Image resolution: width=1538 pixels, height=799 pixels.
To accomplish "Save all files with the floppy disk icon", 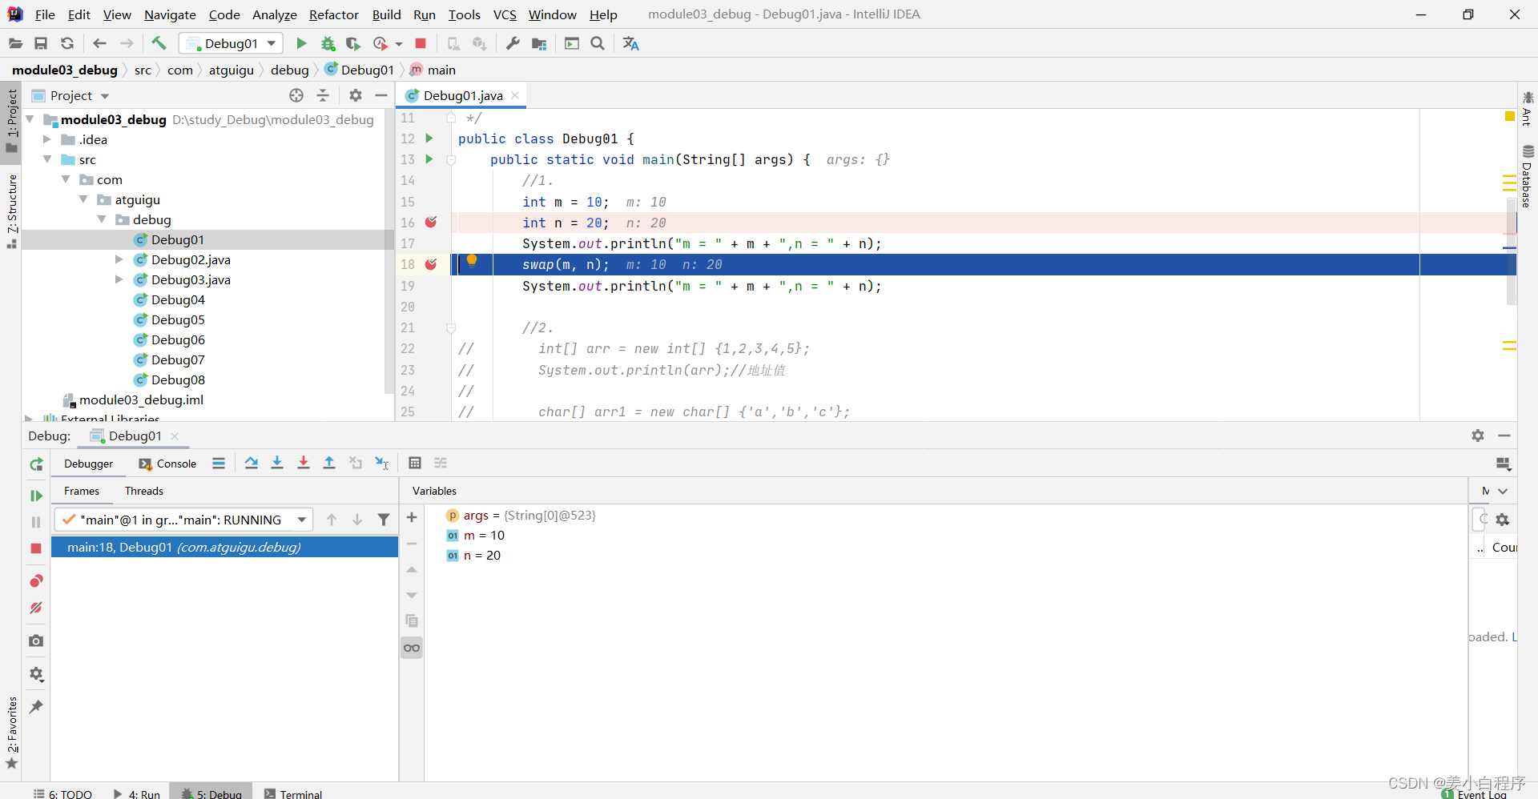I will pyautogui.click(x=41, y=43).
